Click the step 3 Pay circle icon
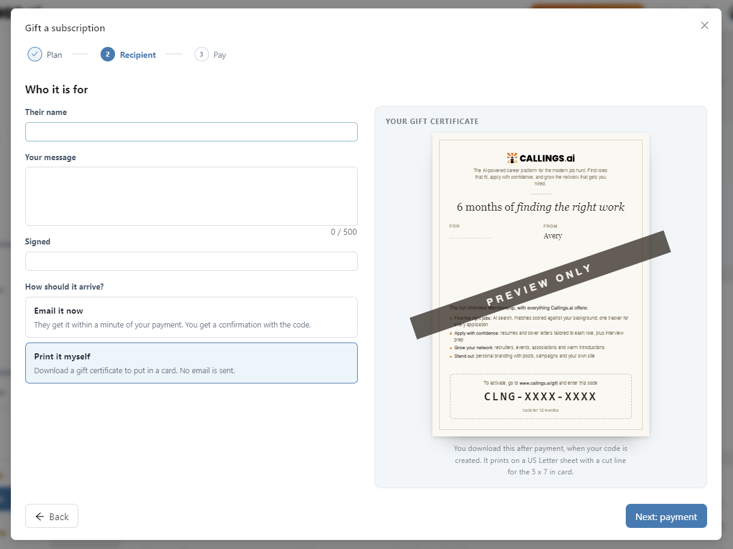The image size is (733, 549). coord(201,54)
